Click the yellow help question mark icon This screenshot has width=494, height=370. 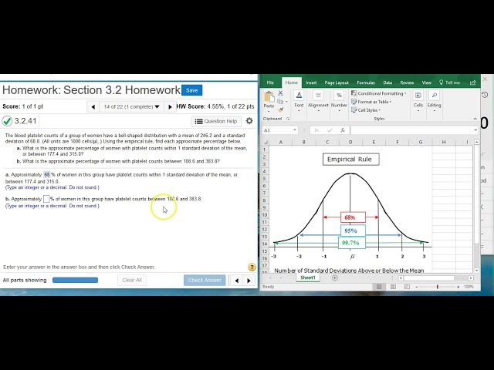tap(252, 267)
